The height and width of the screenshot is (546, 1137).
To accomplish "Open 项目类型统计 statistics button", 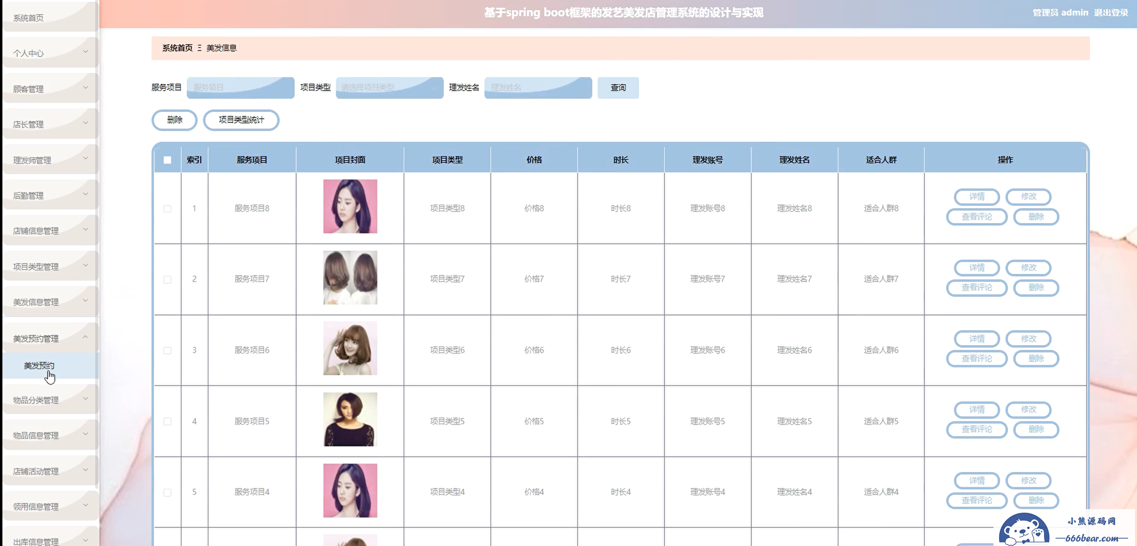I will coord(241,120).
